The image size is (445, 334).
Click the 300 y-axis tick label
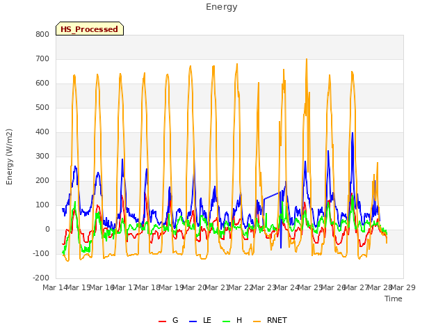pyautogui.click(x=42, y=156)
